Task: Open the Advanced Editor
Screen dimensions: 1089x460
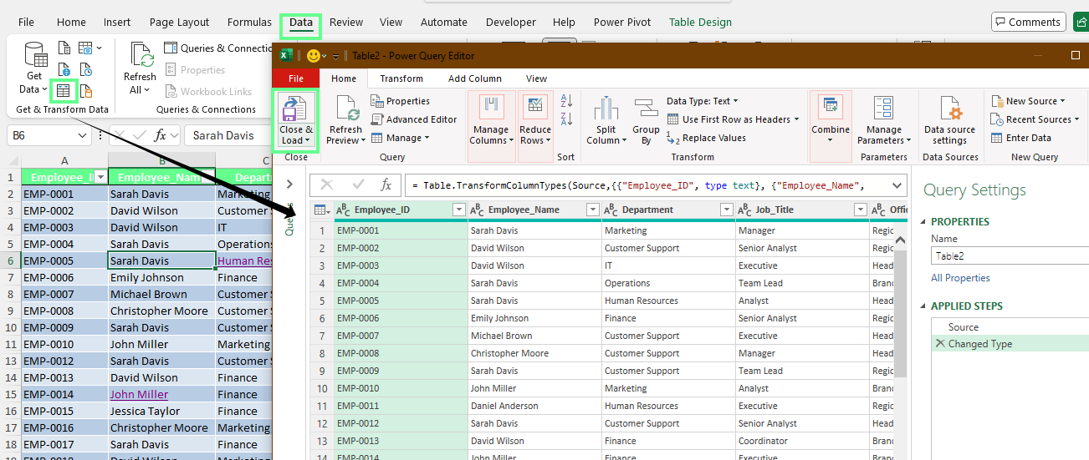Action: pyautogui.click(x=414, y=119)
